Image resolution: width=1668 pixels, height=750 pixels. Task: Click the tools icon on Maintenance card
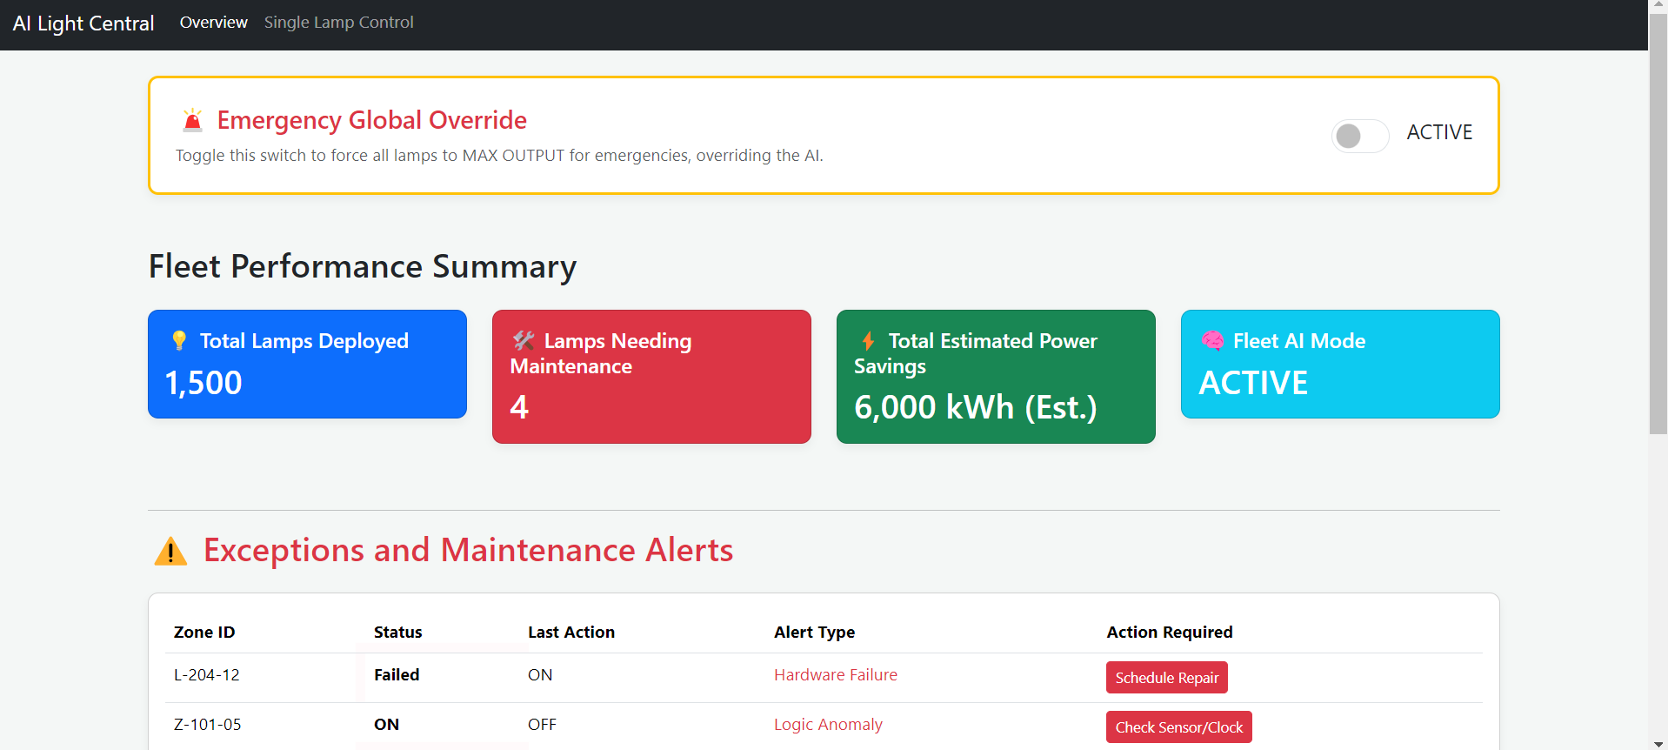(524, 340)
